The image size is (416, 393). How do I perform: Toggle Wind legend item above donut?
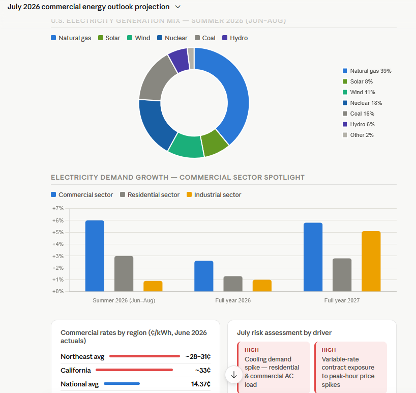139,38
